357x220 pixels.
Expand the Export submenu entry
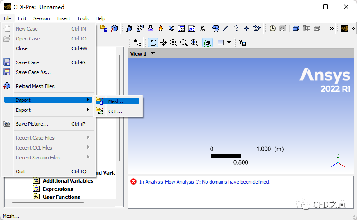pyautogui.click(x=48, y=110)
